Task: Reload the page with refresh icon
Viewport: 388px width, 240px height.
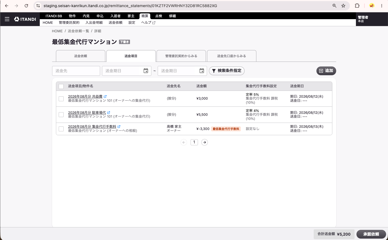Action: [x=26, y=6]
